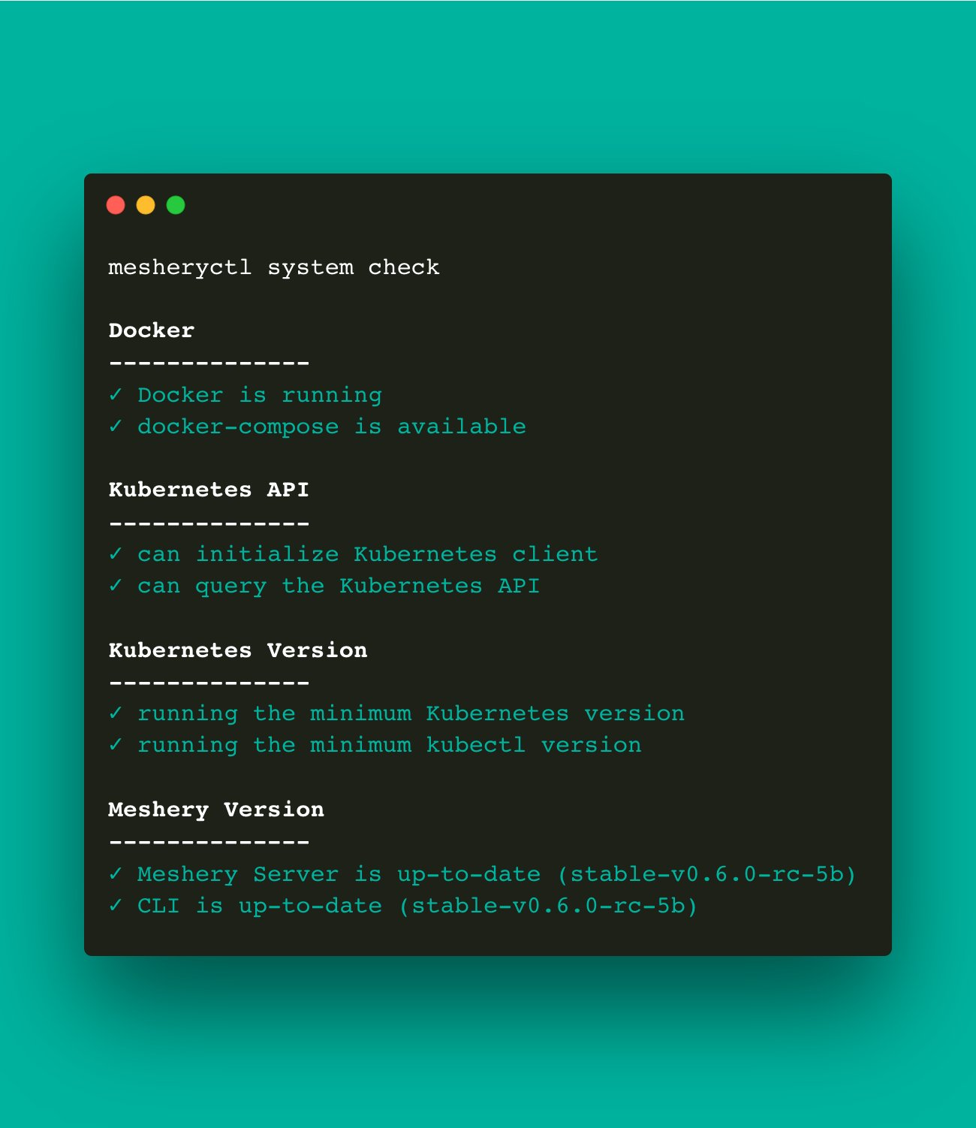
Task: Click the Docker section header
Action: pos(150,330)
